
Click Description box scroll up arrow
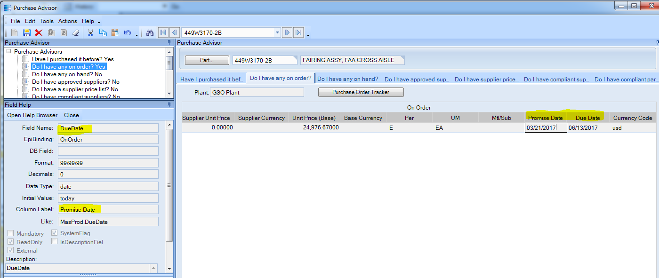click(153, 268)
